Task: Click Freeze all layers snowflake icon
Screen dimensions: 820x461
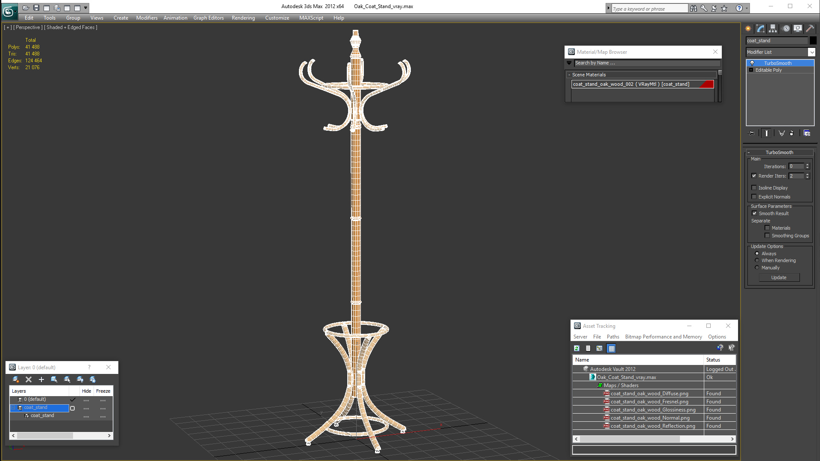Action: point(93,379)
